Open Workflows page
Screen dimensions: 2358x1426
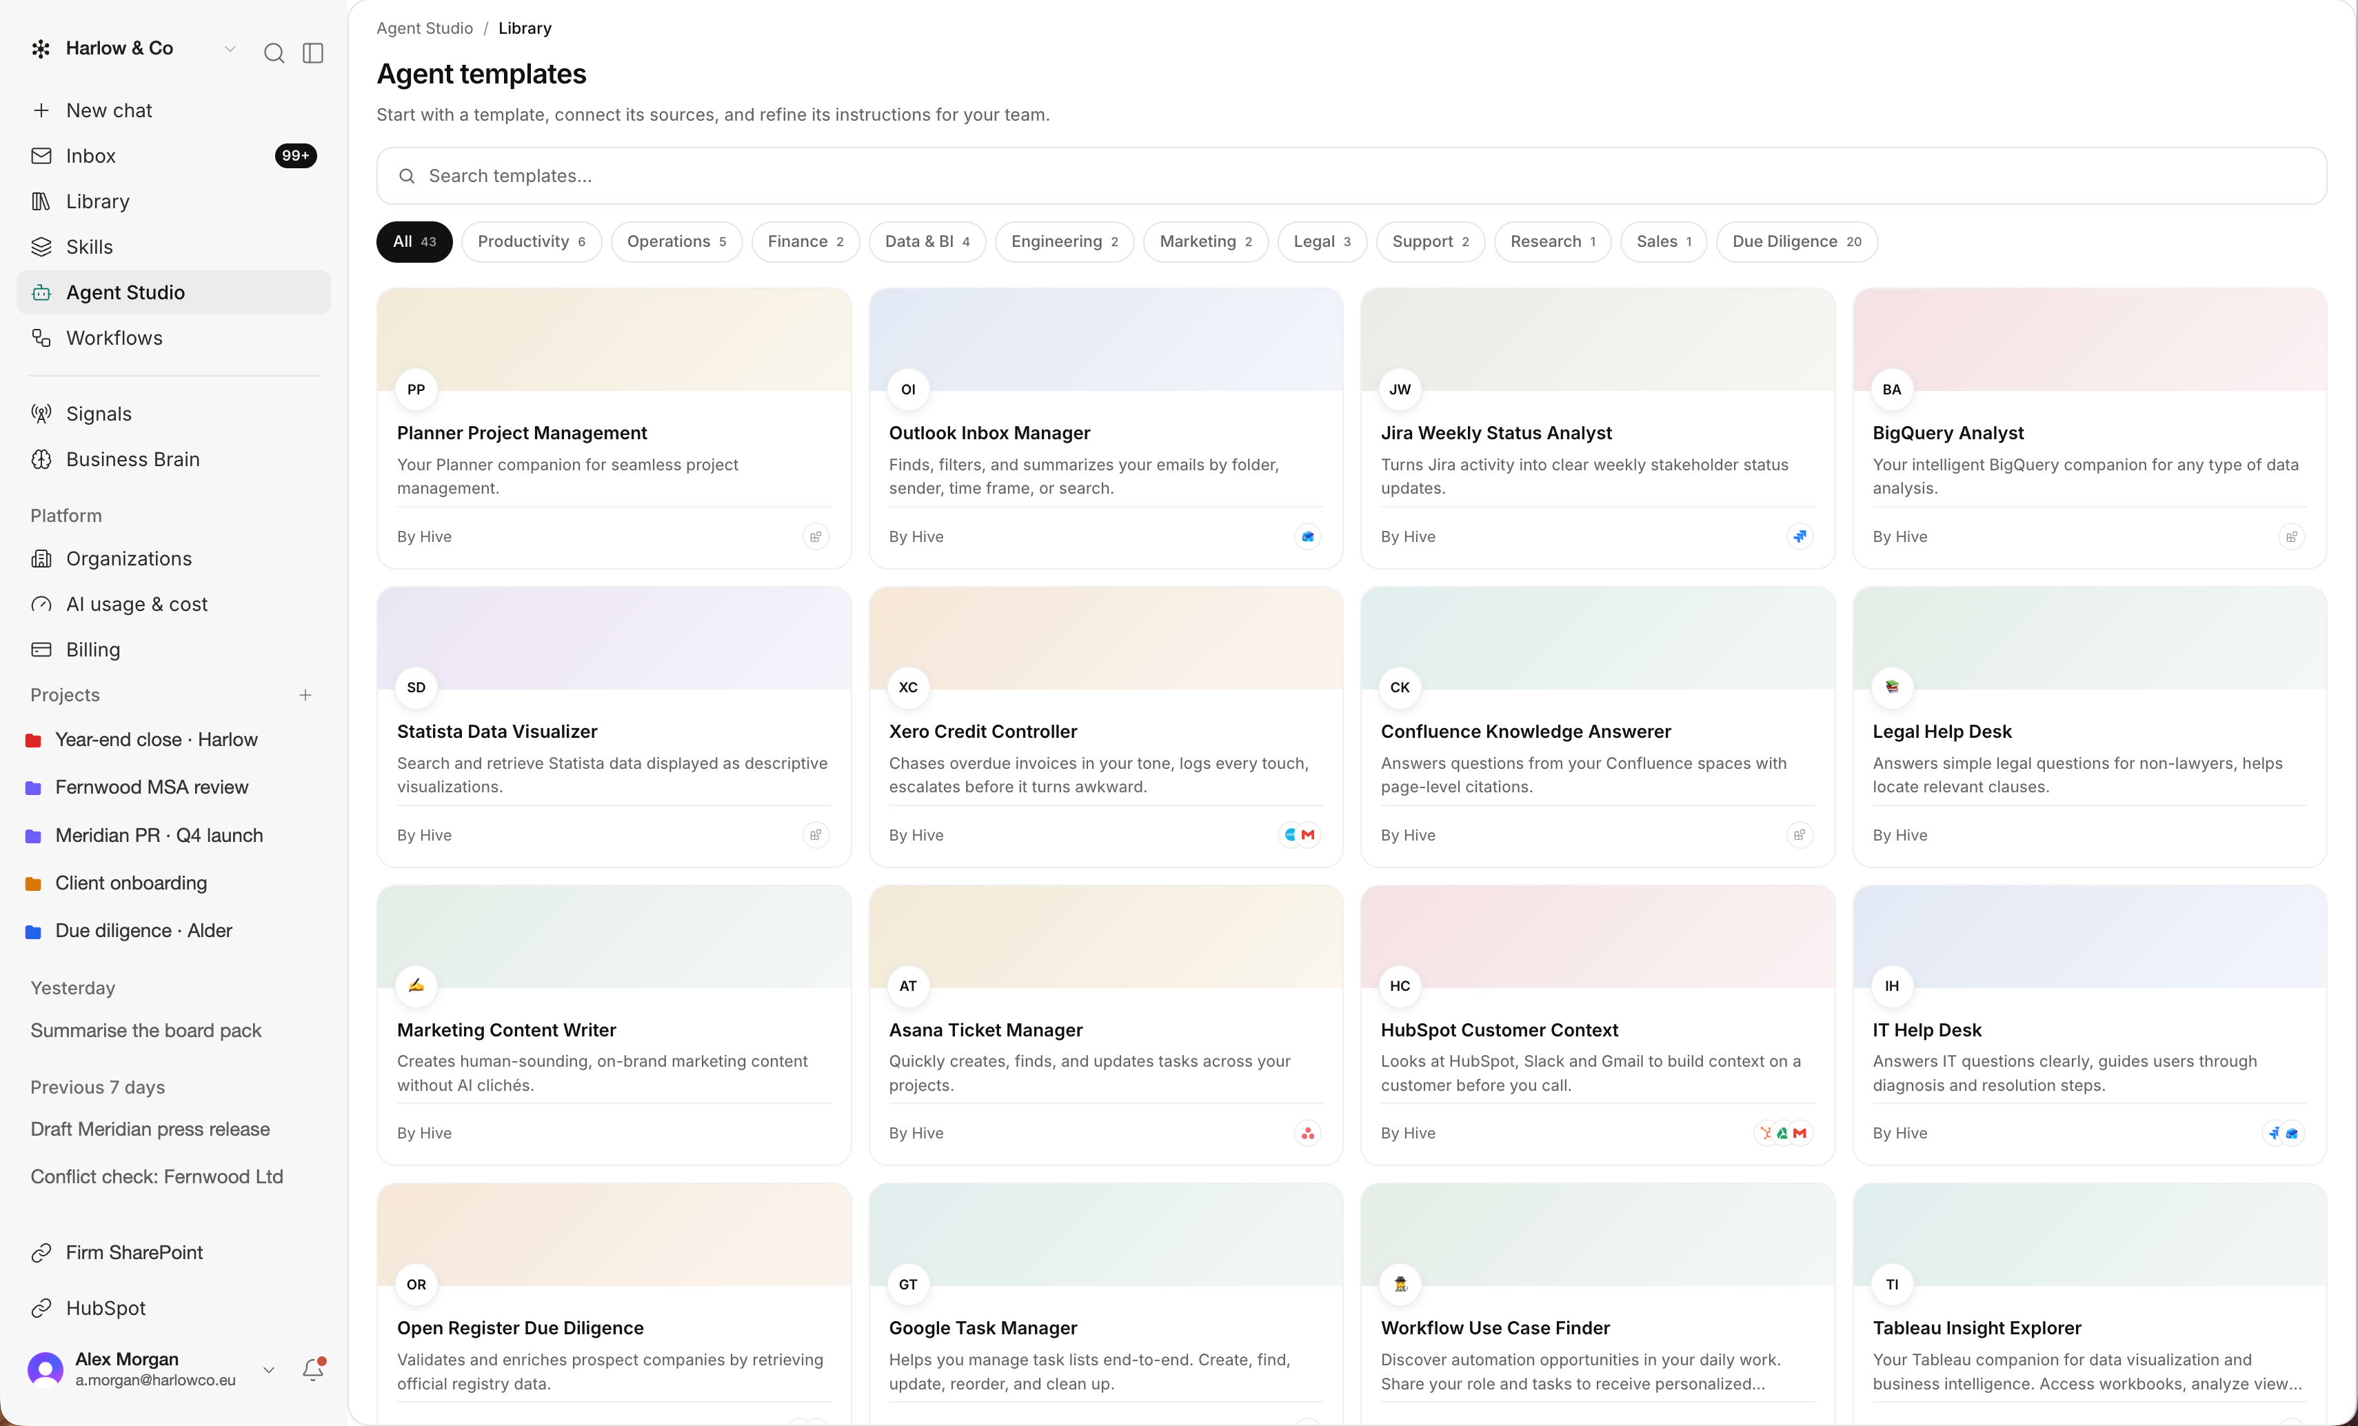click(x=173, y=338)
